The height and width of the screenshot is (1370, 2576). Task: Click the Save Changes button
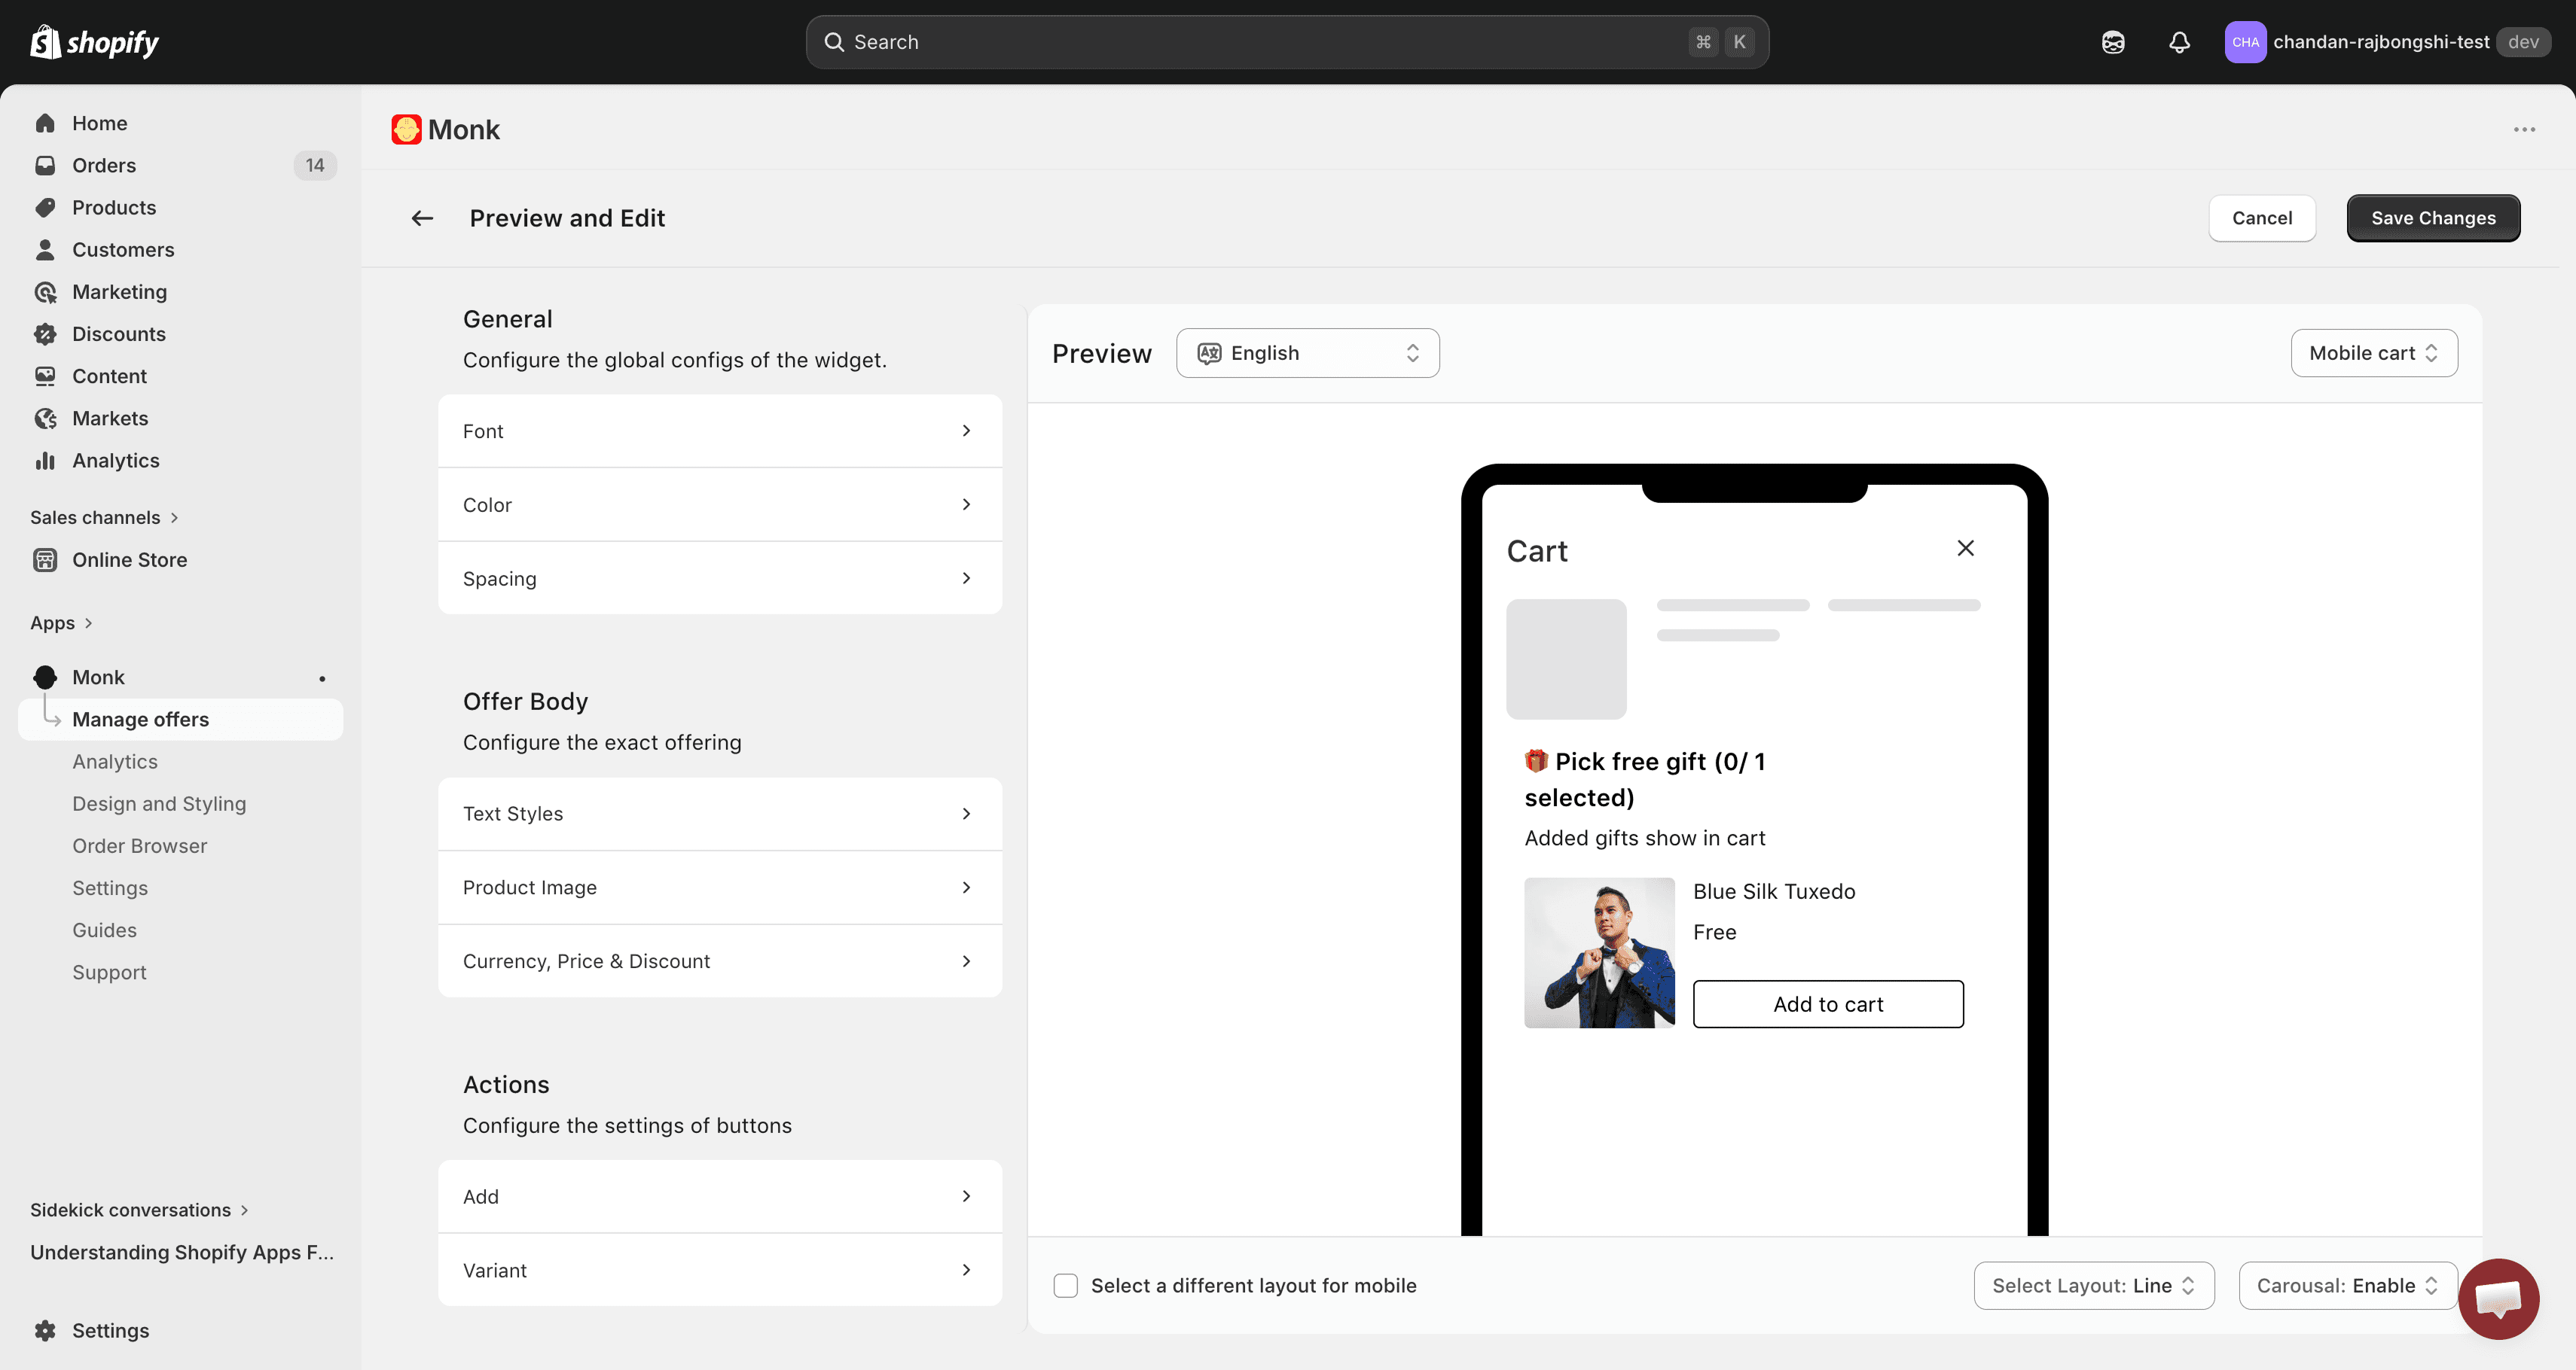click(2432, 218)
